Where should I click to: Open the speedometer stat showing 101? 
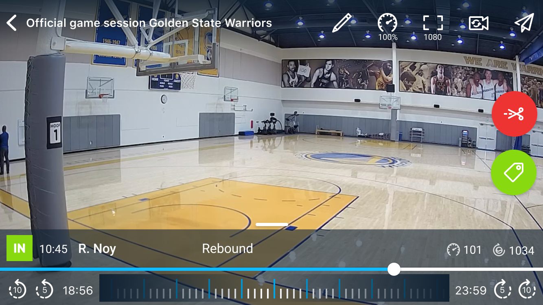click(x=464, y=250)
